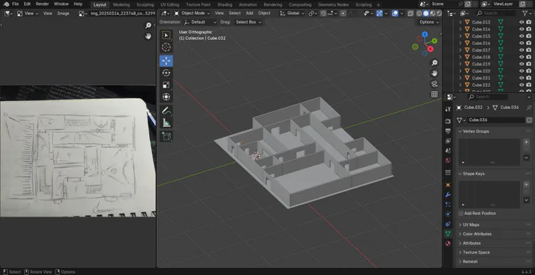Click the 3D viewport pan hand icon
The height and width of the screenshot is (275, 535).
(434, 73)
